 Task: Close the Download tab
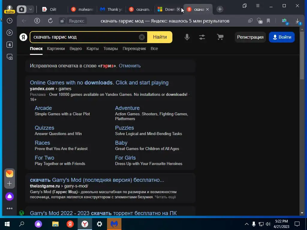click(178, 9)
